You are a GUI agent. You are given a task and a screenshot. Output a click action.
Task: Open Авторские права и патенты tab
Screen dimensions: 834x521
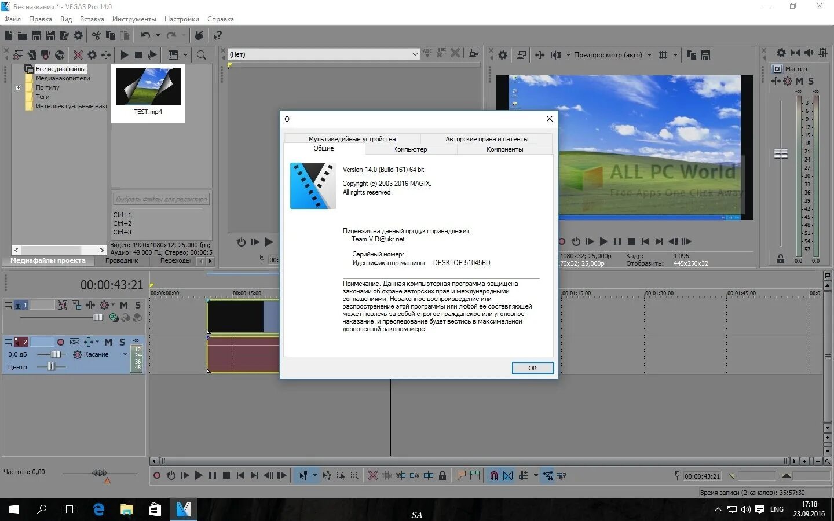[x=487, y=139]
